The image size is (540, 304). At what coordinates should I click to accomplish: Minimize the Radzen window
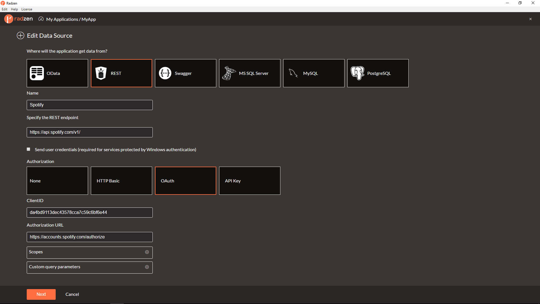pos(507,3)
